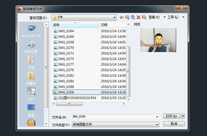This screenshot has width=207, height=136.
Task: Expand the arrow beside 打开 button
Action: [183, 116]
